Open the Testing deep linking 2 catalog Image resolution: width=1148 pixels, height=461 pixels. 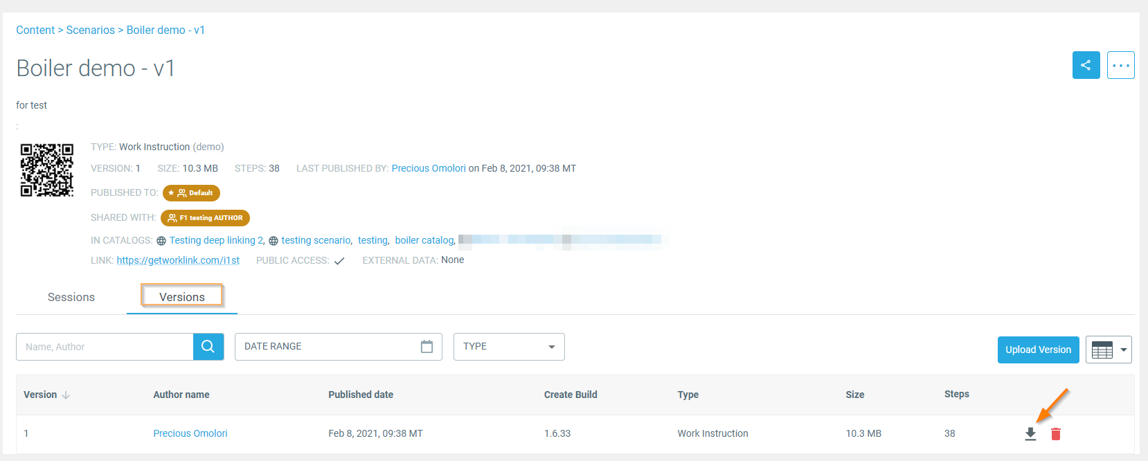[x=216, y=240]
